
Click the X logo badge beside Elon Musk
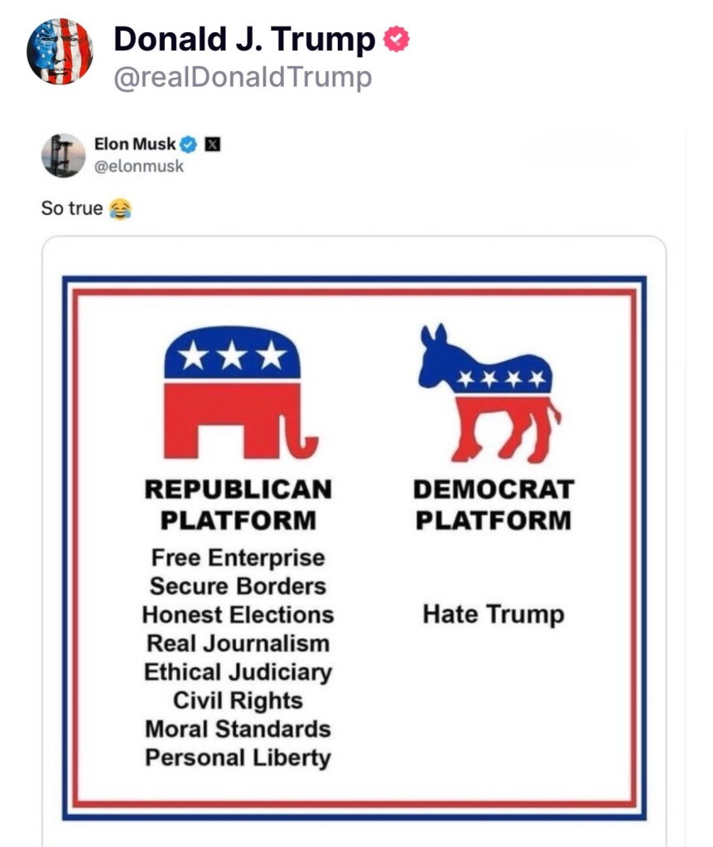(211, 144)
